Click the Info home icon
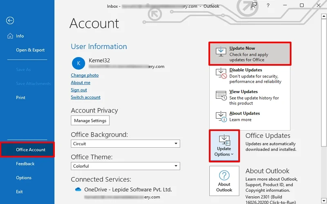The image size is (327, 204). [10, 36]
